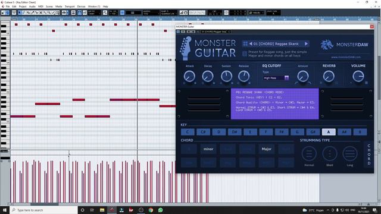Adjust the Attack knob
Image resolution: width=381 pixels, height=214 pixels.
pyautogui.click(x=189, y=76)
